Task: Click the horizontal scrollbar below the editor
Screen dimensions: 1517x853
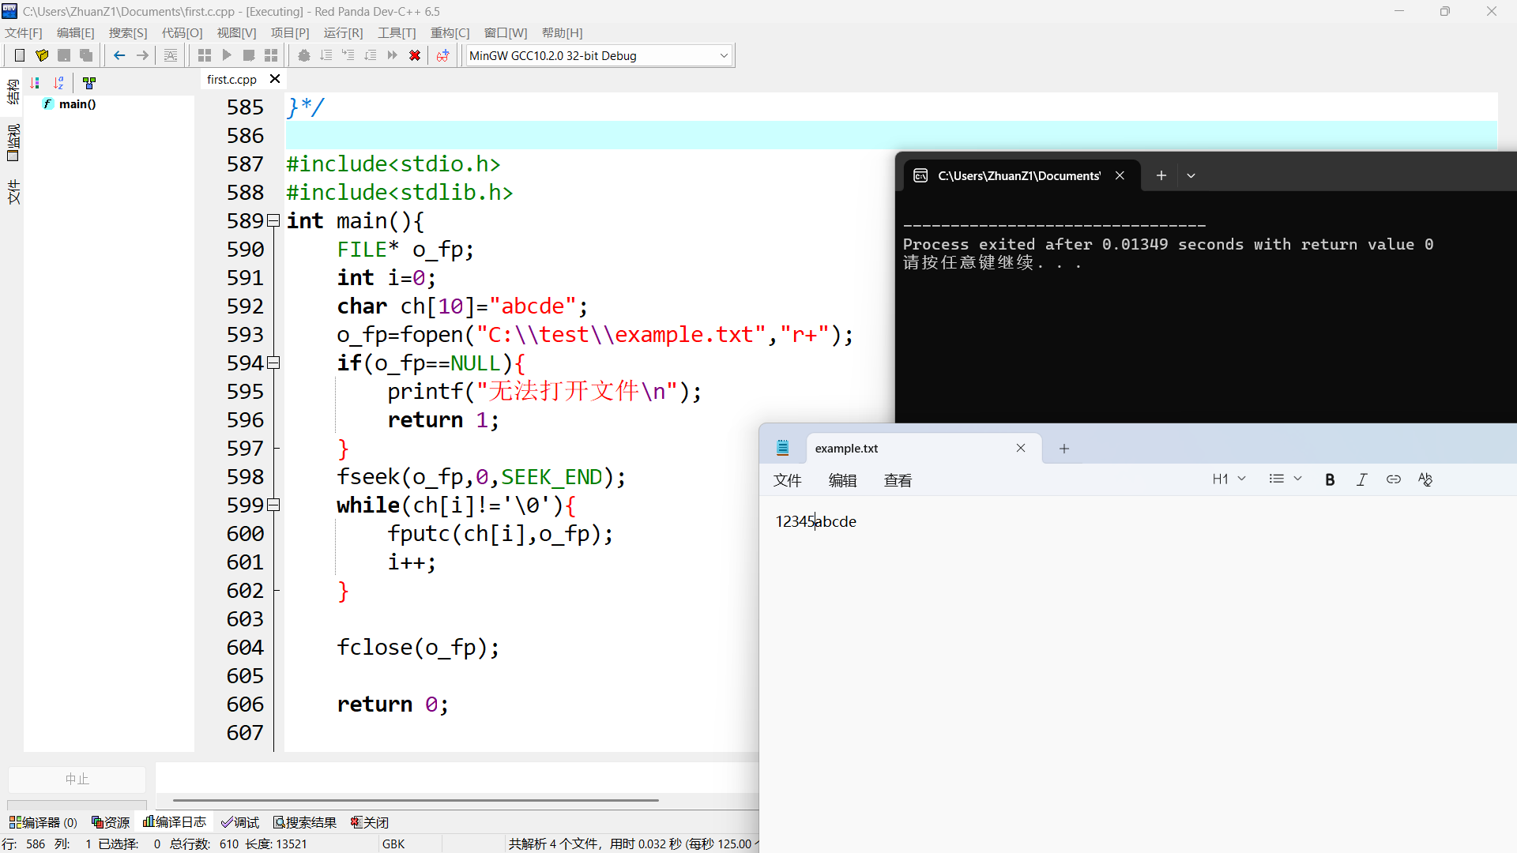Action: click(x=415, y=800)
